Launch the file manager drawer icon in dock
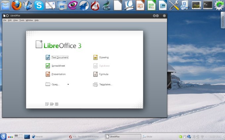 click(5, 5)
